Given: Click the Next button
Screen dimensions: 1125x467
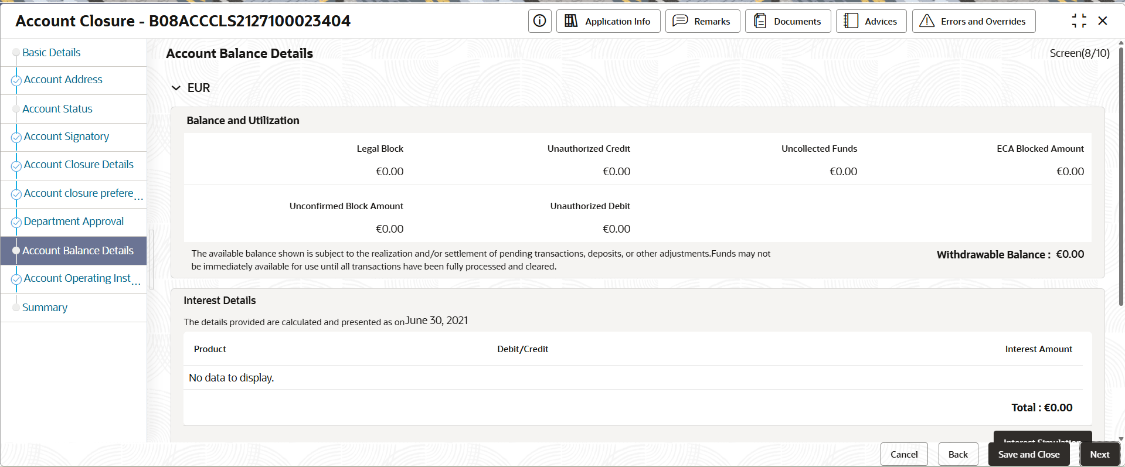Looking at the screenshot, I should click(1100, 454).
